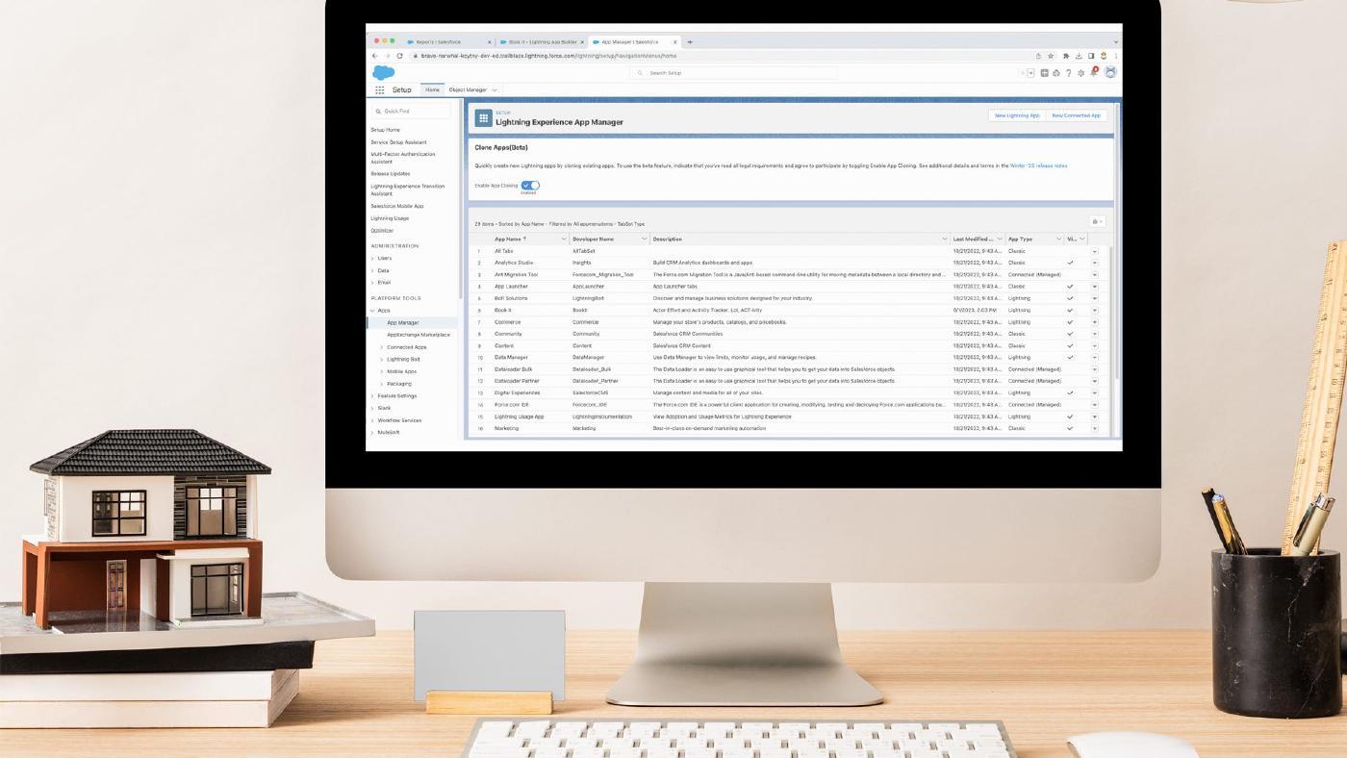The image size is (1347, 758).
Task: Open the row actions dropdown for Analytics Studio
Action: pyautogui.click(x=1094, y=262)
